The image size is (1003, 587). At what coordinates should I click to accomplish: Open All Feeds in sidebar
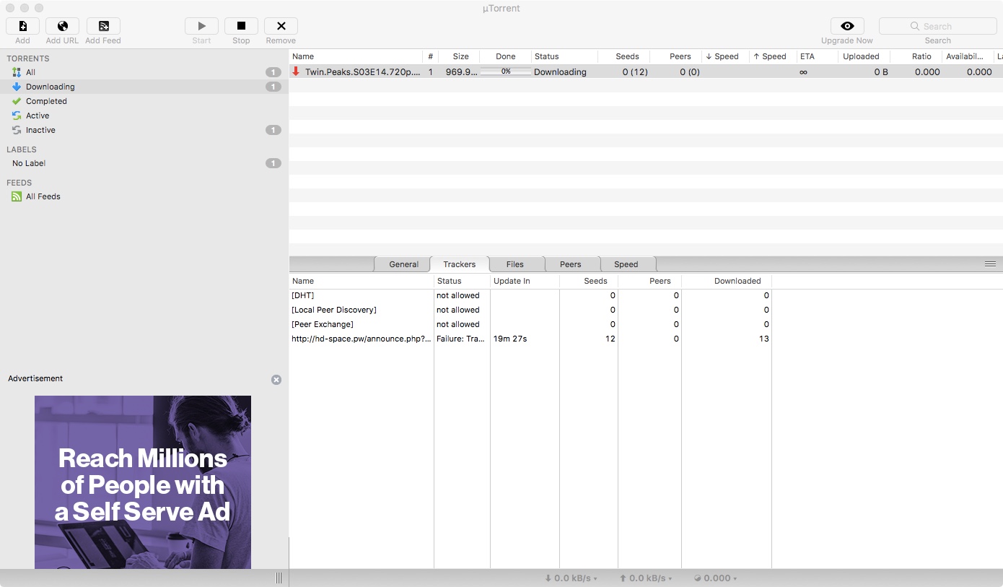144,196
